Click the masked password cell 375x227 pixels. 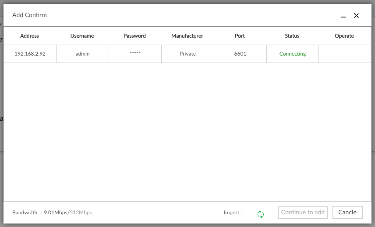[x=135, y=54]
